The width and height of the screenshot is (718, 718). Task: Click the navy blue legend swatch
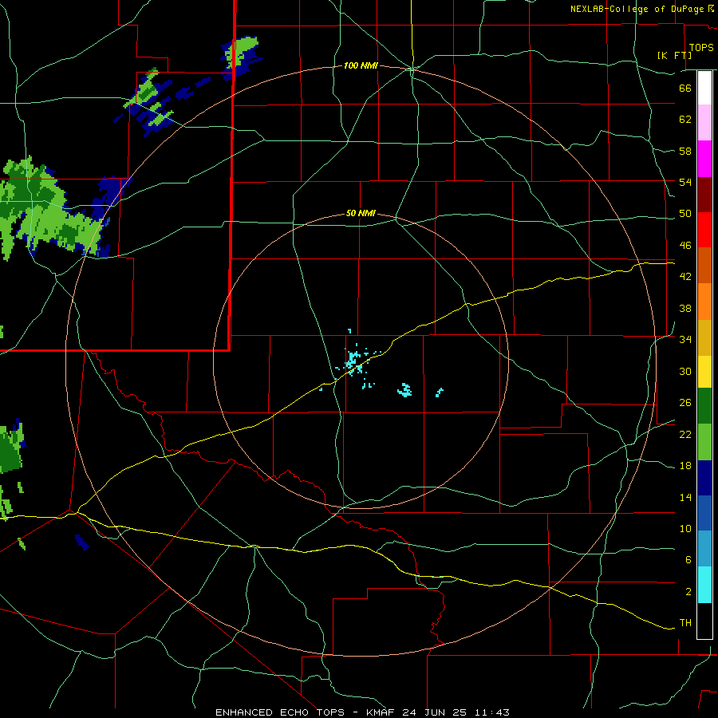click(x=704, y=478)
